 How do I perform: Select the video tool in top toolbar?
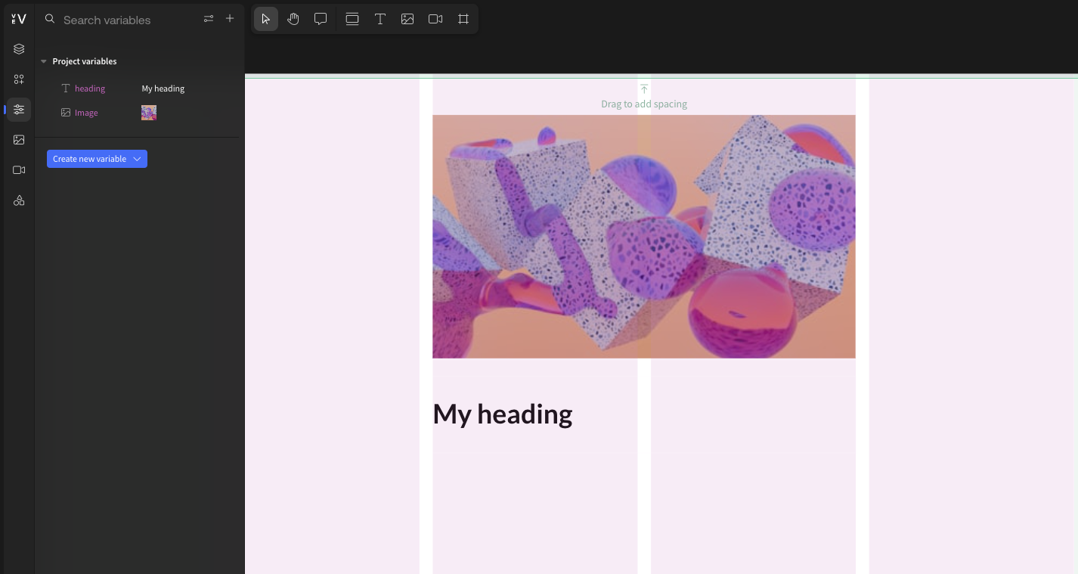(435, 19)
